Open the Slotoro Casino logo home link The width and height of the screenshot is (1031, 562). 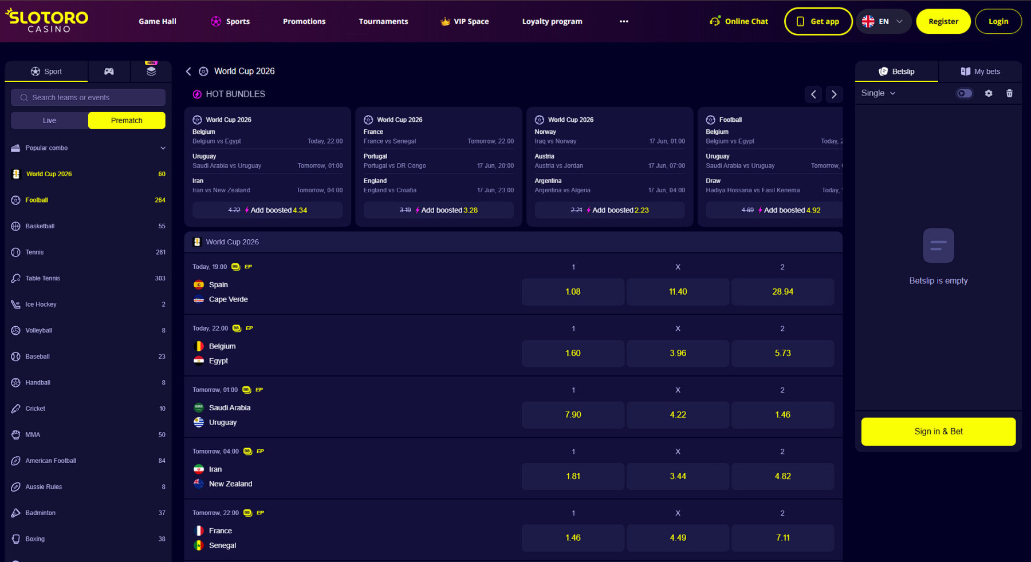[47, 21]
